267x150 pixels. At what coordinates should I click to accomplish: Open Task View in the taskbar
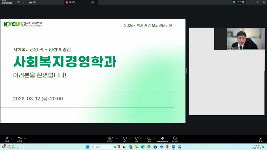pyautogui.click(x=124, y=147)
